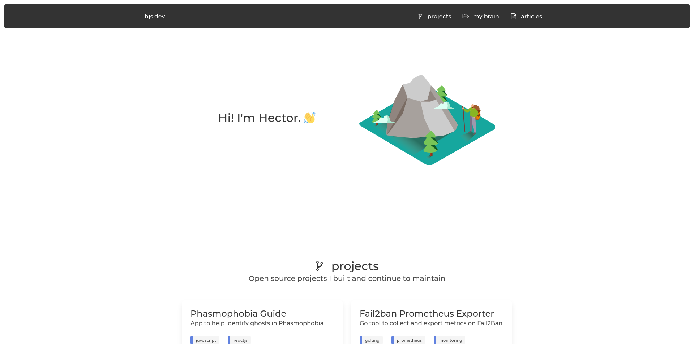Click the Fail2ban project description text
Image resolution: width=694 pixels, height=344 pixels.
[430, 323]
